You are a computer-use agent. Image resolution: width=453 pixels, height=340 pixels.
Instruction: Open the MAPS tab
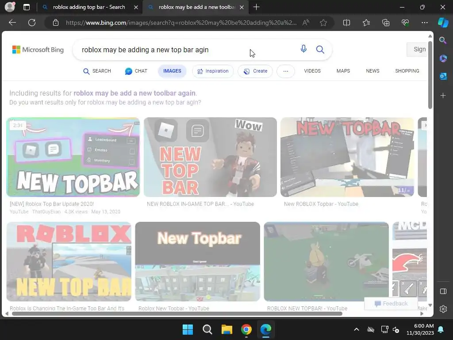click(x=343, y=71)
